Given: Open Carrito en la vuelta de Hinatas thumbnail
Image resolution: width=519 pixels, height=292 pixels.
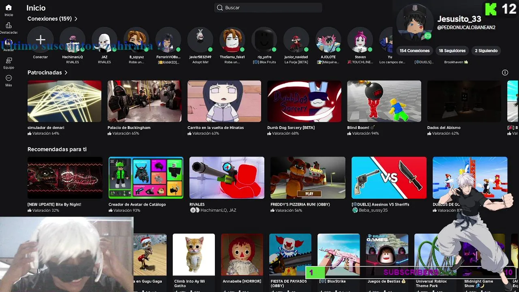Looking at the screenshot, I should click(x=224, y=101).
